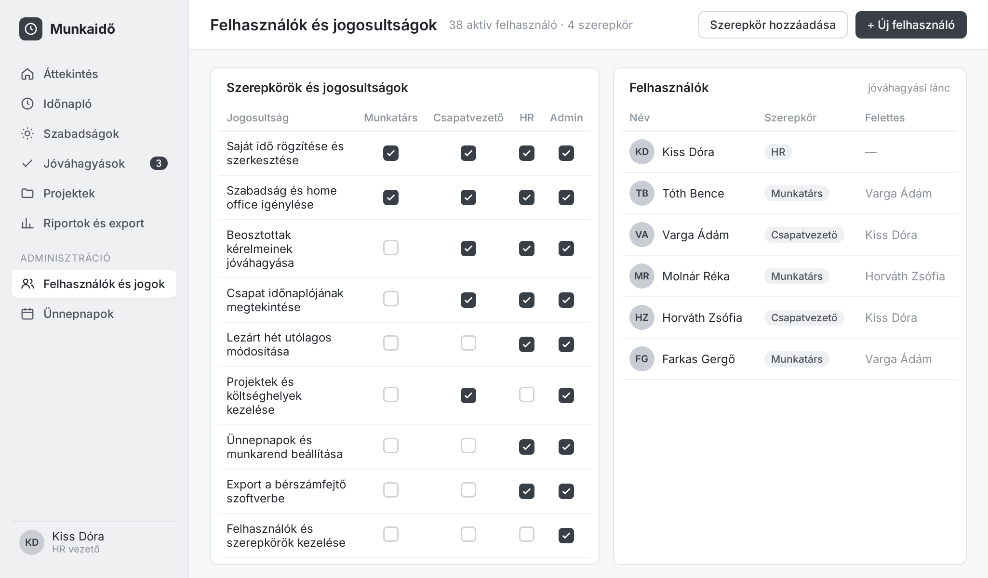The image size is (988, 578).
Task: Click the + Új felhasználó button
Action: (x=911, y=25)
